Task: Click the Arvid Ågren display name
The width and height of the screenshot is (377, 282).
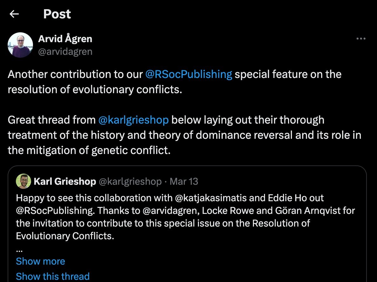Action: (65, 39)
